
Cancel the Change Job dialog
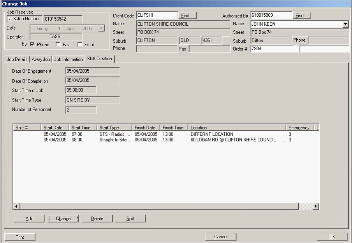tap(221, 237)
